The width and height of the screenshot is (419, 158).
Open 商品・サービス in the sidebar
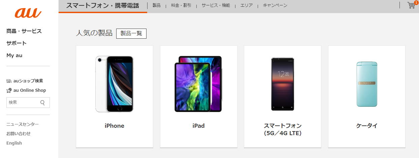[24, 31]
